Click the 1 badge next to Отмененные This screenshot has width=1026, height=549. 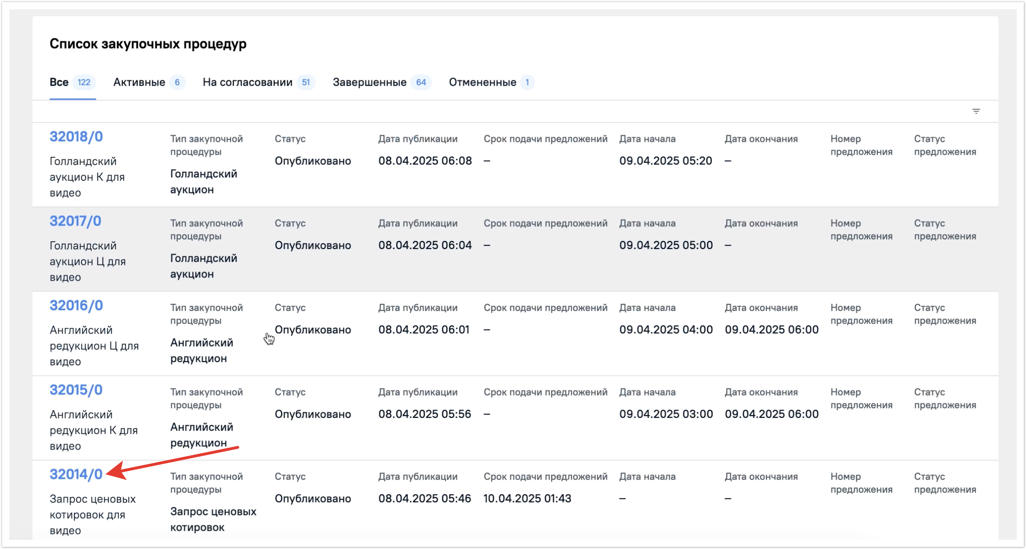pyautogui.click(x=527, y=82)
